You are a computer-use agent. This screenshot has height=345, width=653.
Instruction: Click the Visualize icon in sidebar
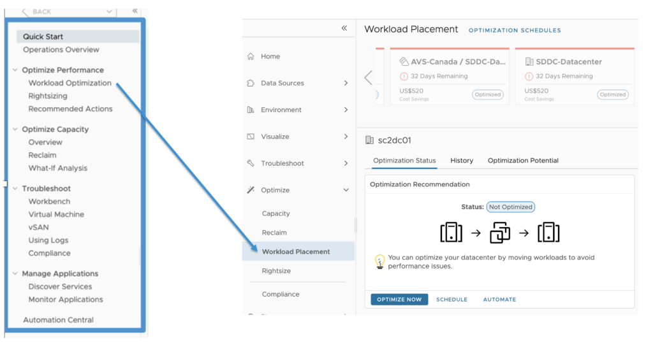(251, 137)
